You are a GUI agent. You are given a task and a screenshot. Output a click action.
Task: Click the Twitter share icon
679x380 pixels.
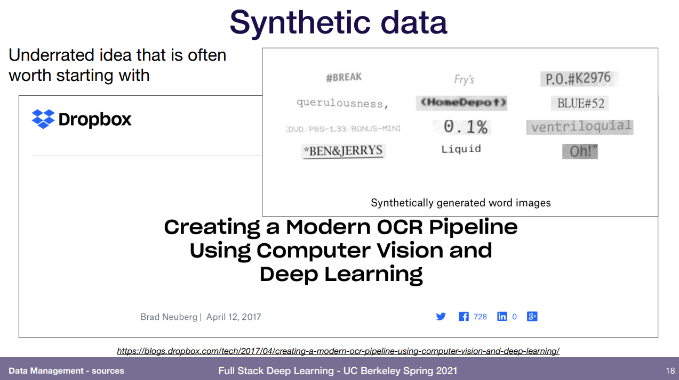(x=441, y=317)
